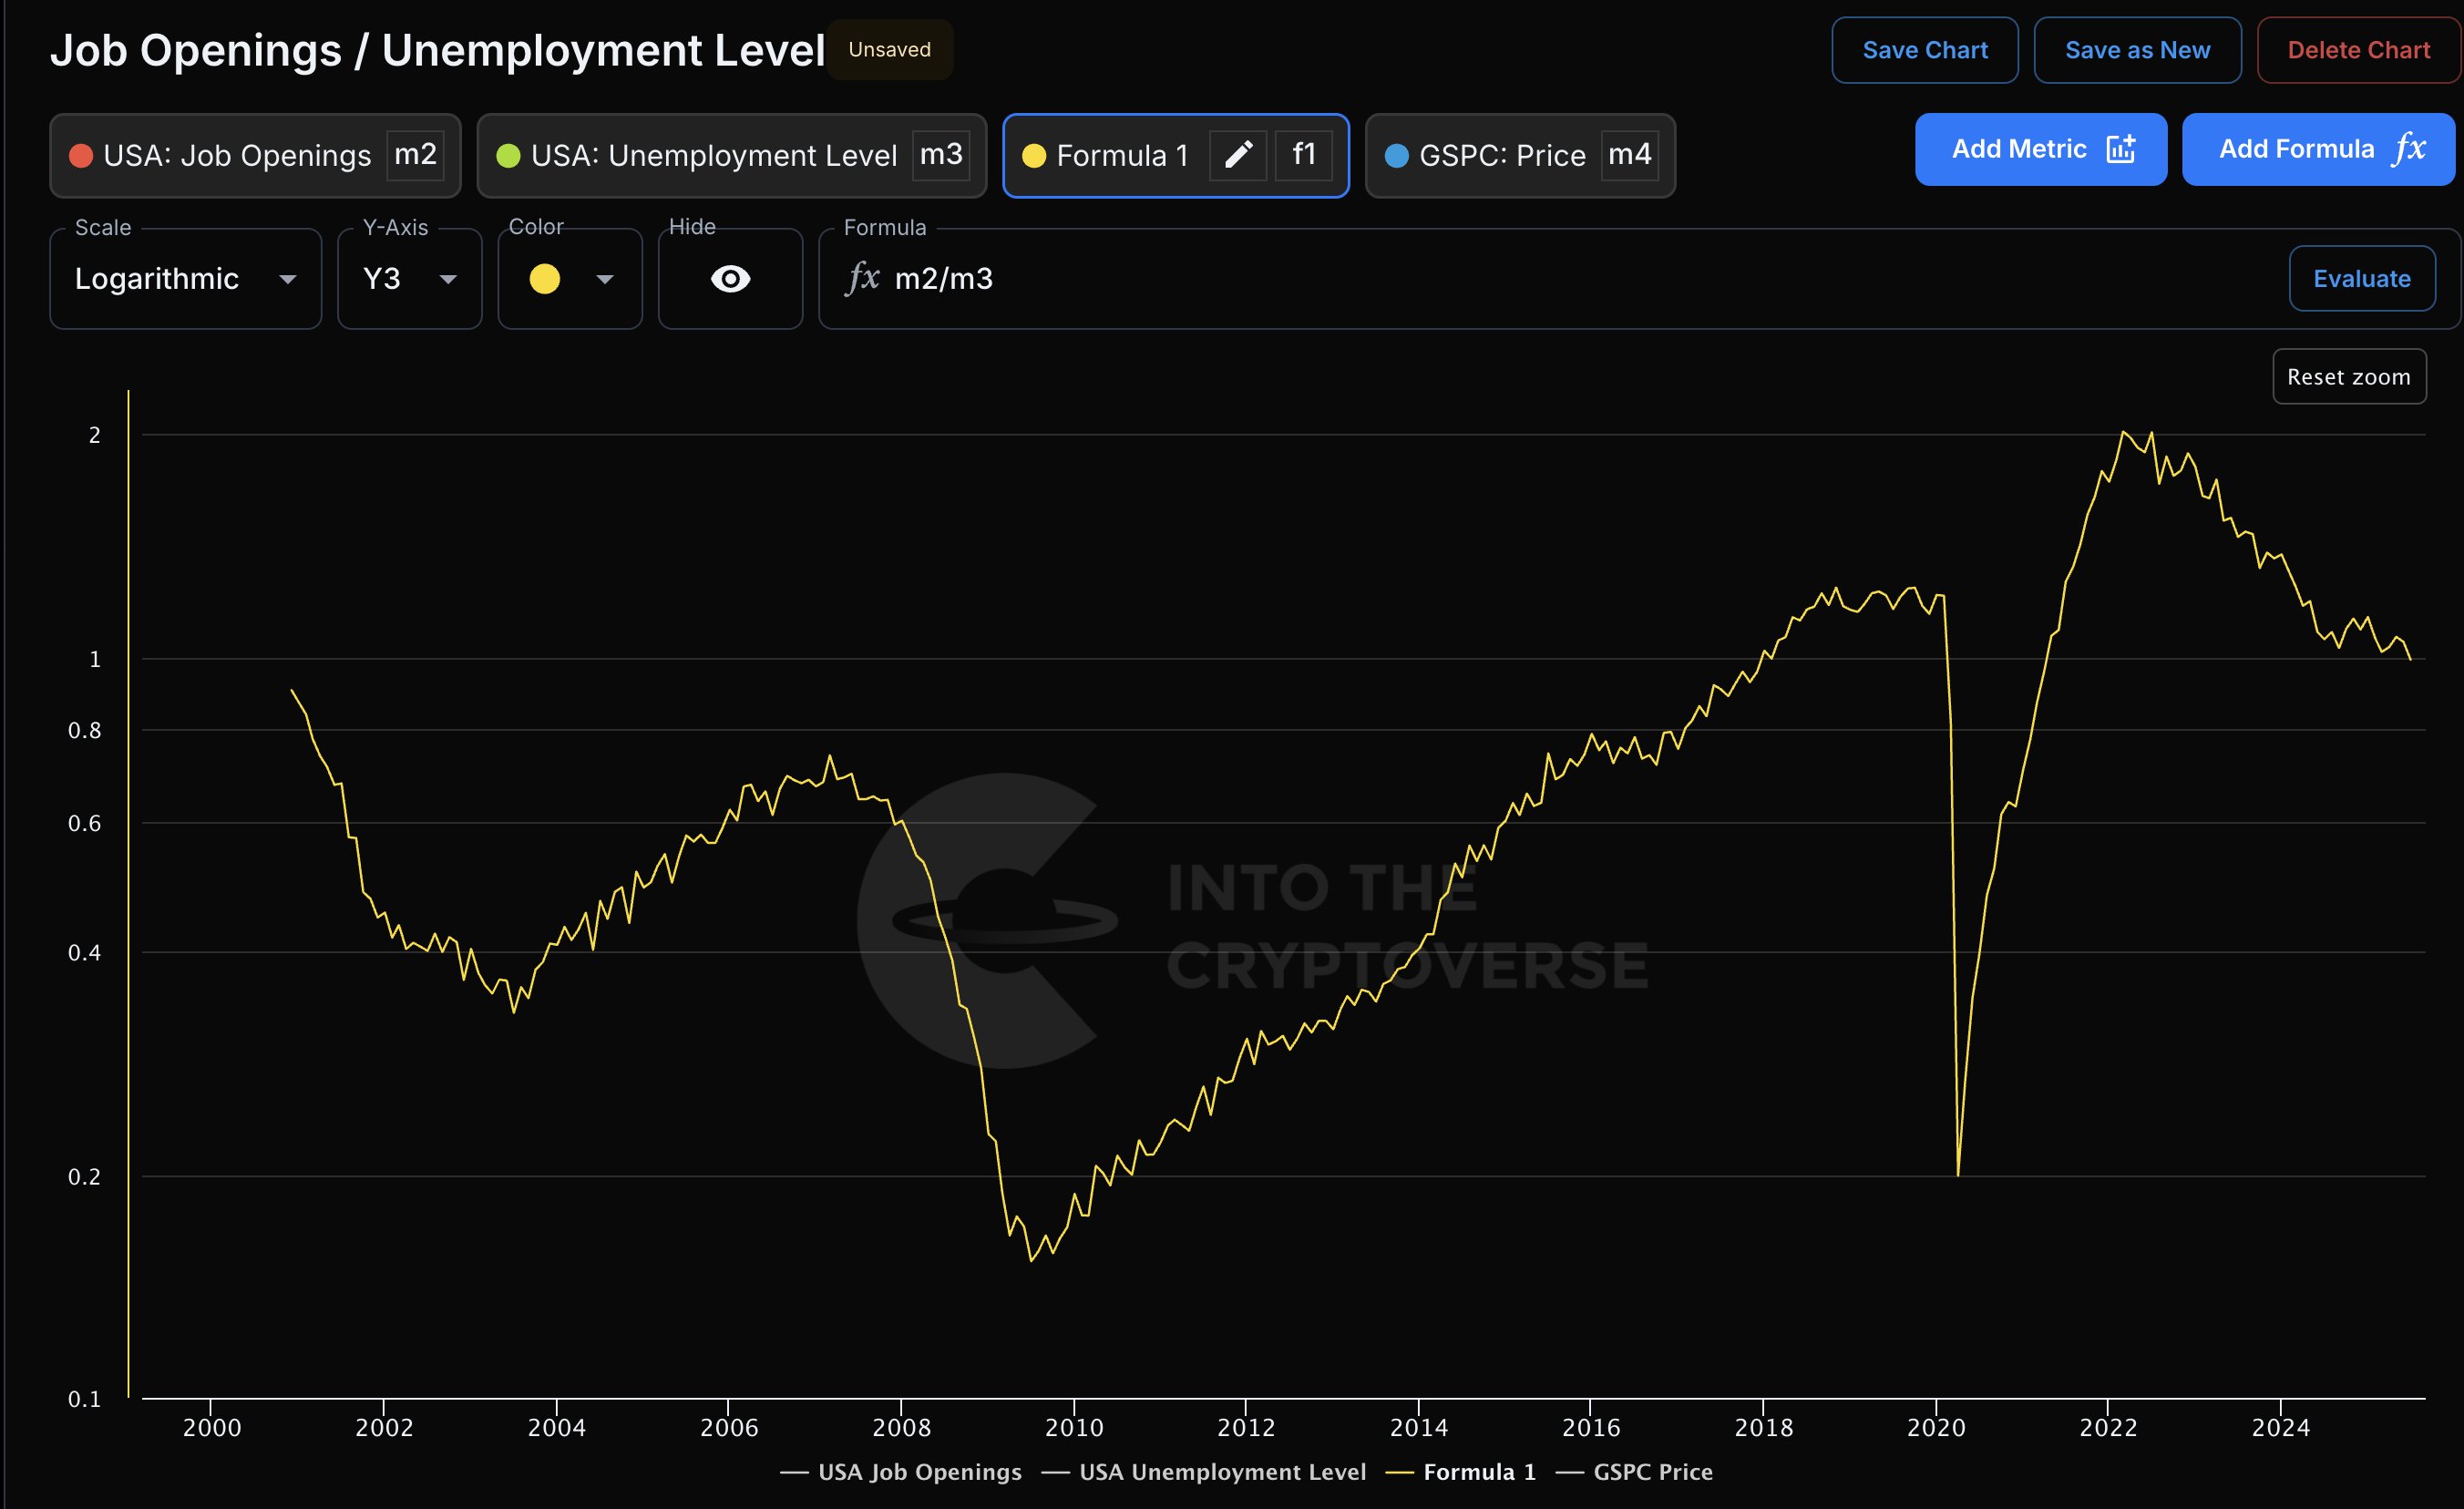The height and width of the screenshot is (1509, 2464).
Task: Click the fx symbol in the formula field
Action: click(862, 278)
